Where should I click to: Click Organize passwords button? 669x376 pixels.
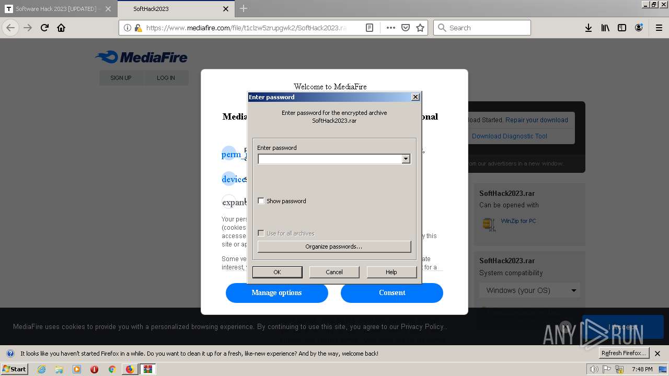pos(334,246)
